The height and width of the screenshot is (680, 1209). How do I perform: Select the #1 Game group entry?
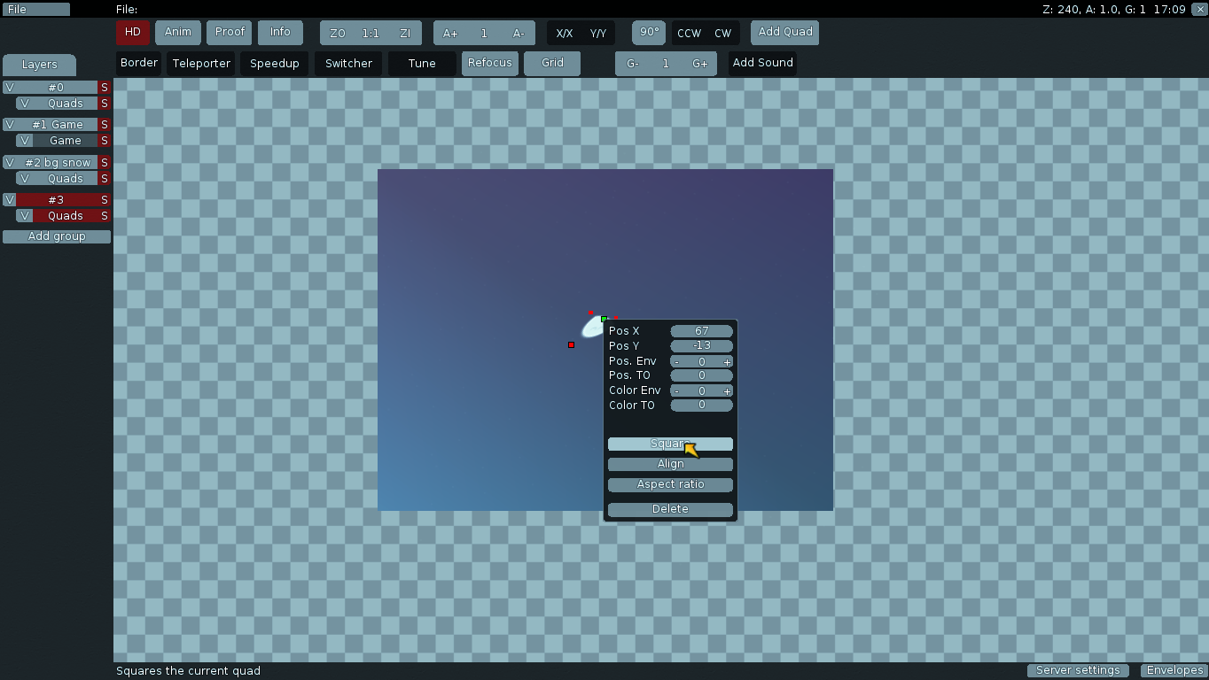coord(57,125)
